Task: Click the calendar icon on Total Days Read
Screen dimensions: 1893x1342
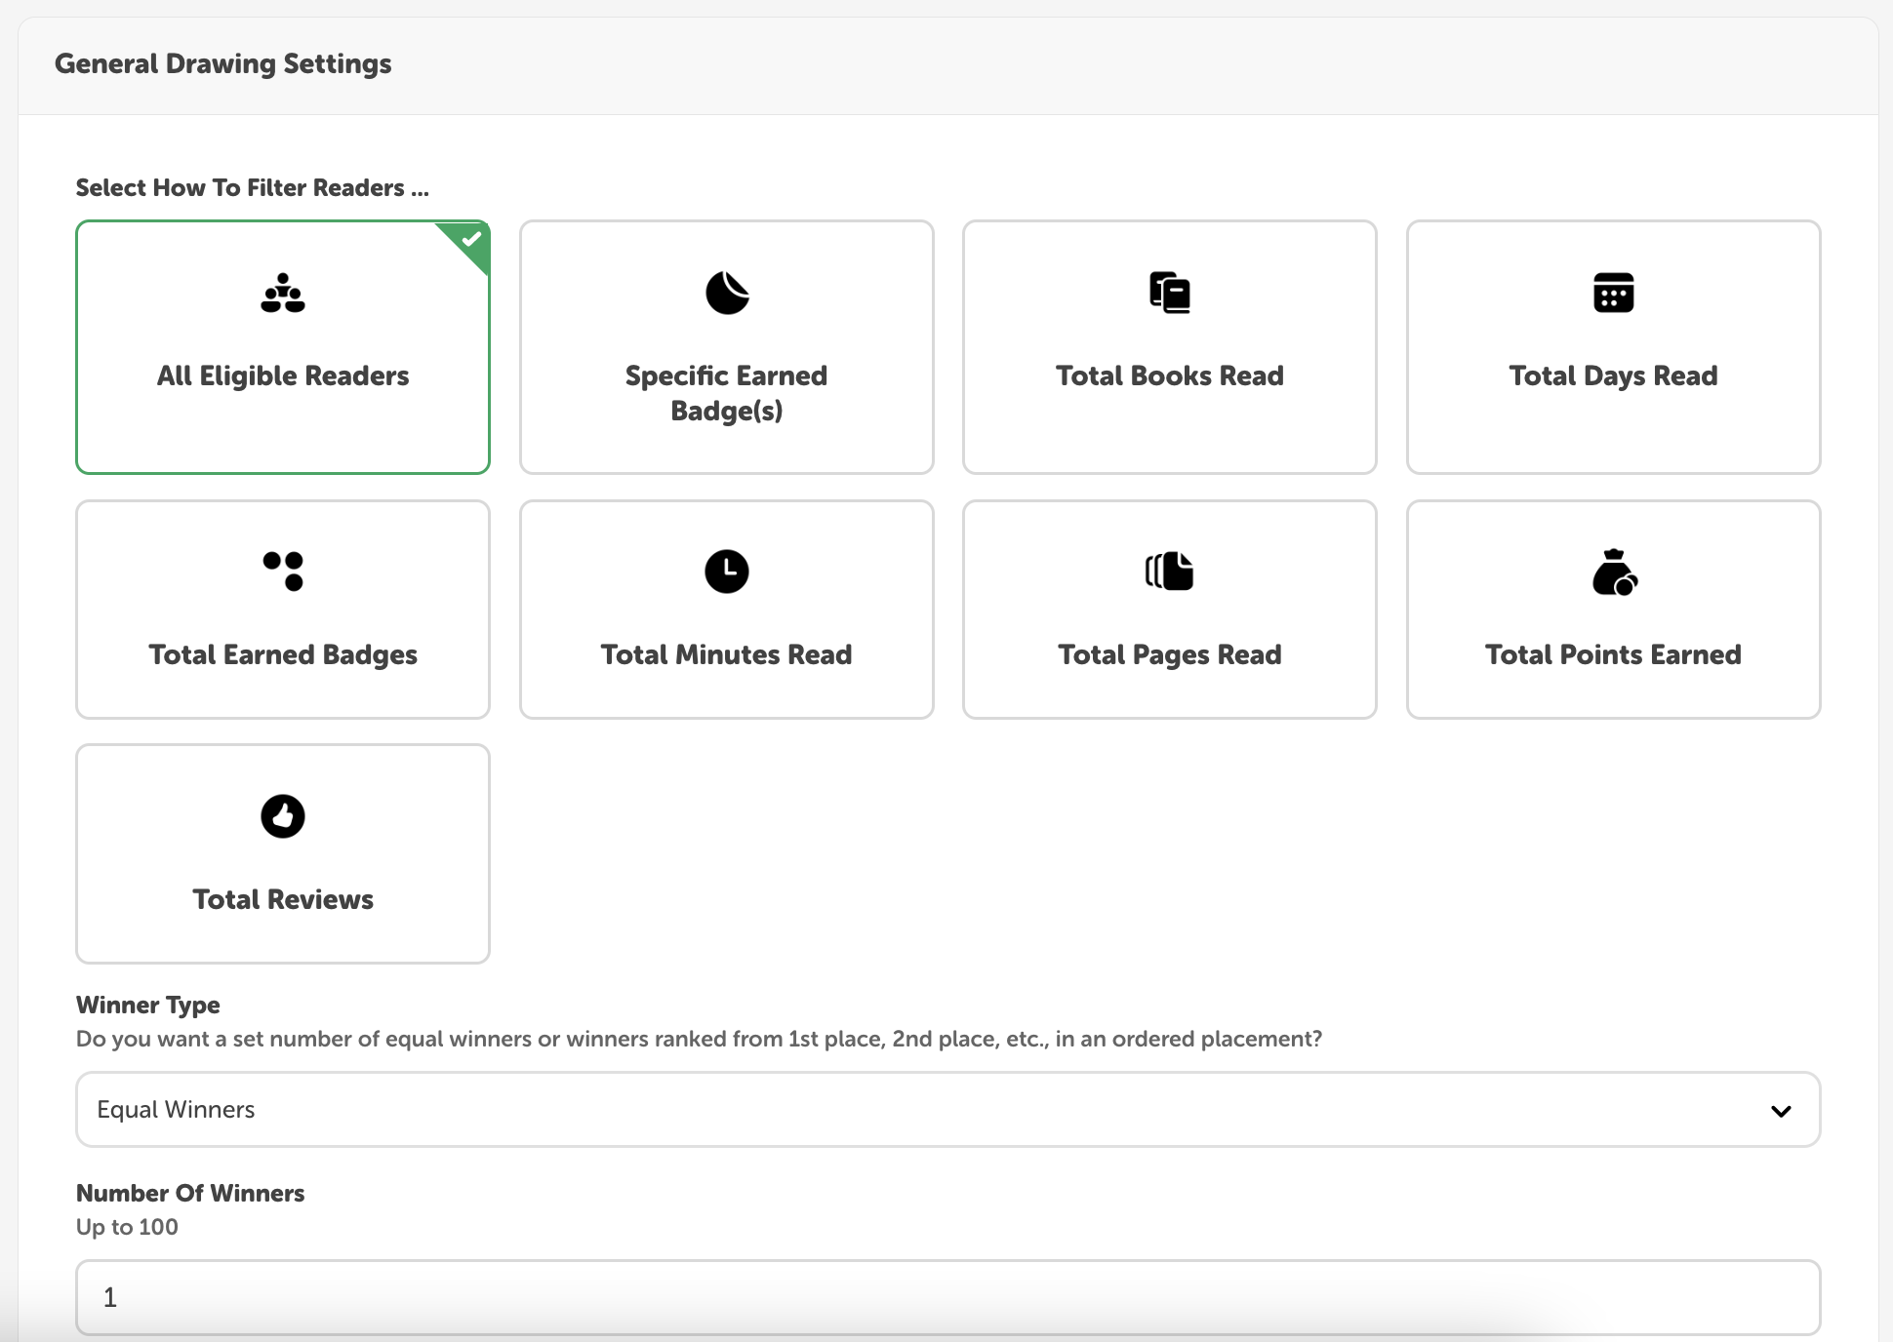Action: (x=1613, y=292)
